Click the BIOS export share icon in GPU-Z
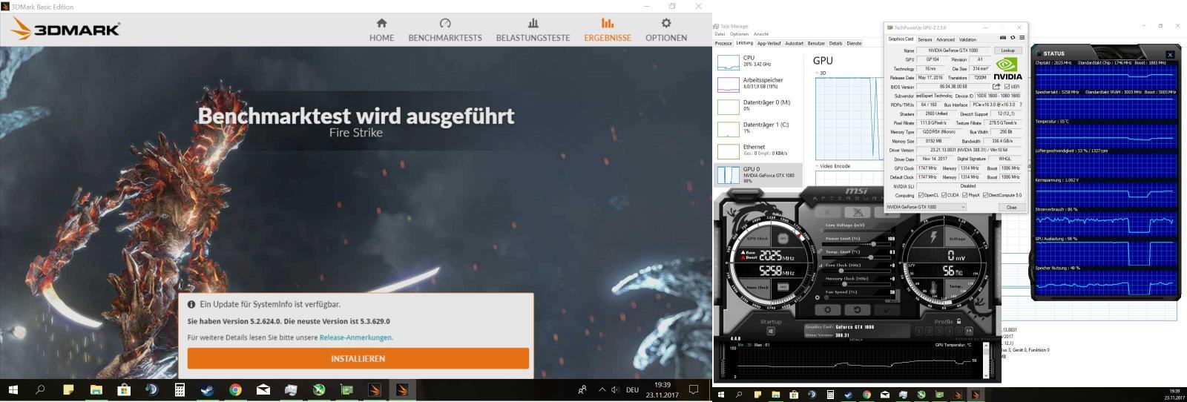This screenshot has height=402, width=1187. coord(996,87)
